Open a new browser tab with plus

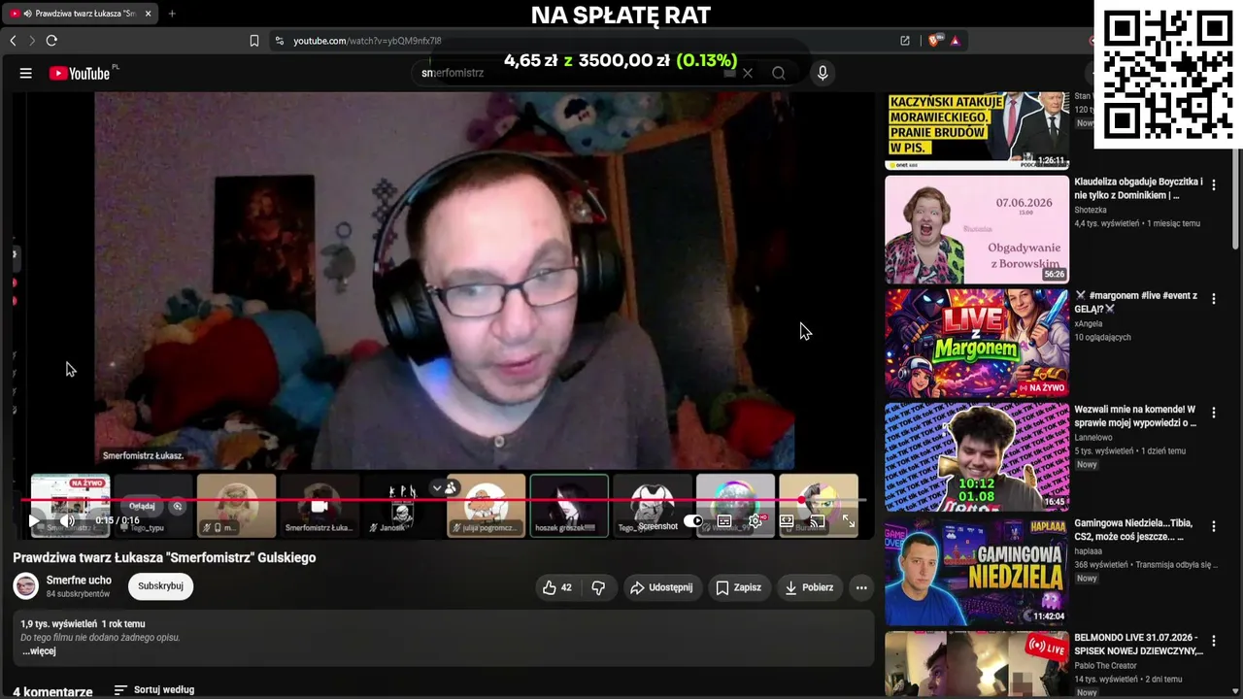(x=172, y=14)
